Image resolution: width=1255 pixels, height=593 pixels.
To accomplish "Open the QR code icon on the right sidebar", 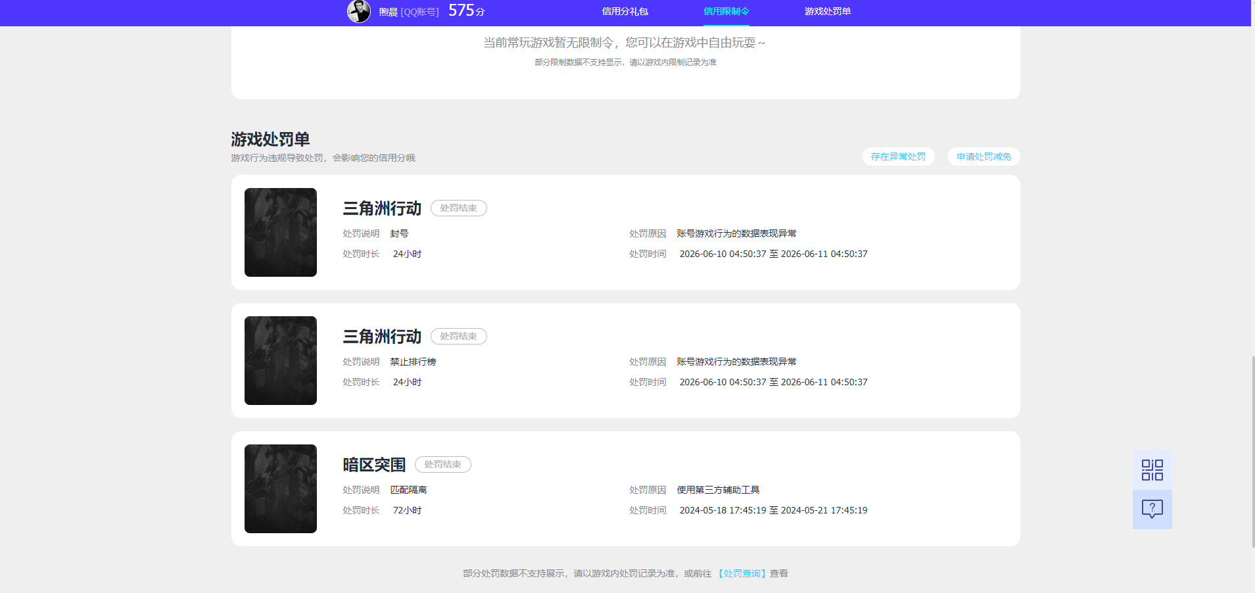I will [x=1152, y=470].
